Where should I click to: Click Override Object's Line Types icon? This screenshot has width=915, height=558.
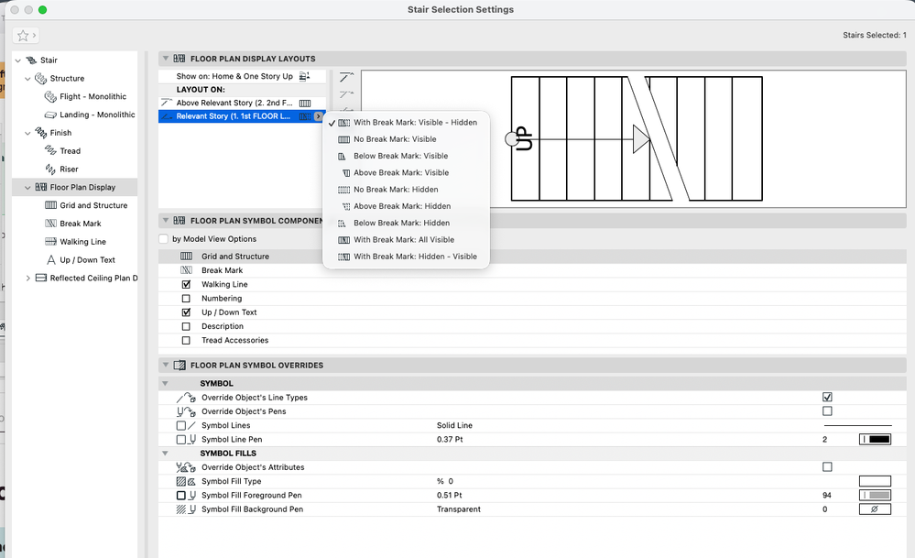[x=186, y=398]
